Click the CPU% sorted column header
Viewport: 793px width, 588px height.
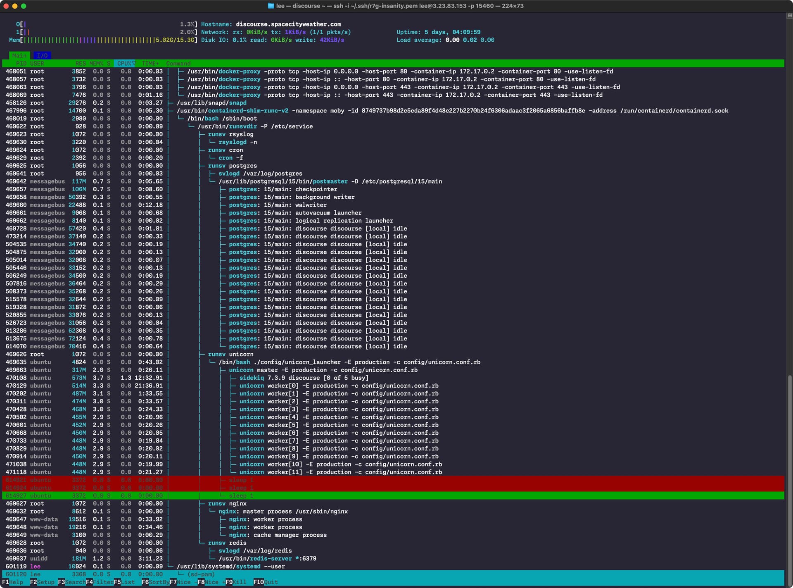(126, 63)
